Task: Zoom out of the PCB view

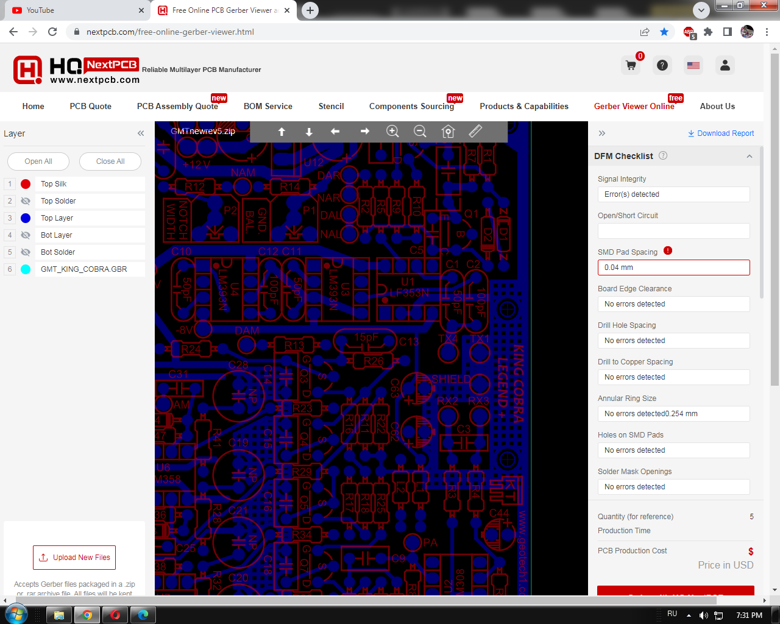Action: point(420,132)
